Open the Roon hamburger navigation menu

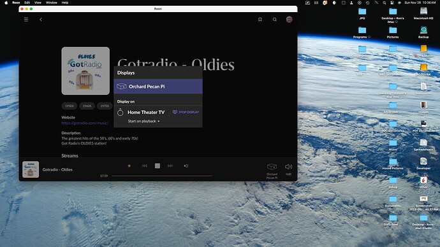(26, 20)
